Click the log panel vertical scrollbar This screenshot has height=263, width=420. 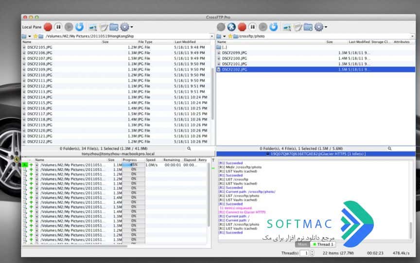point(411,230)
